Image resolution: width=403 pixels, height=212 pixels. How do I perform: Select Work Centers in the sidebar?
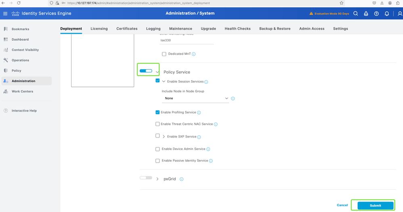pyautogui.click(x=22, y=91)
